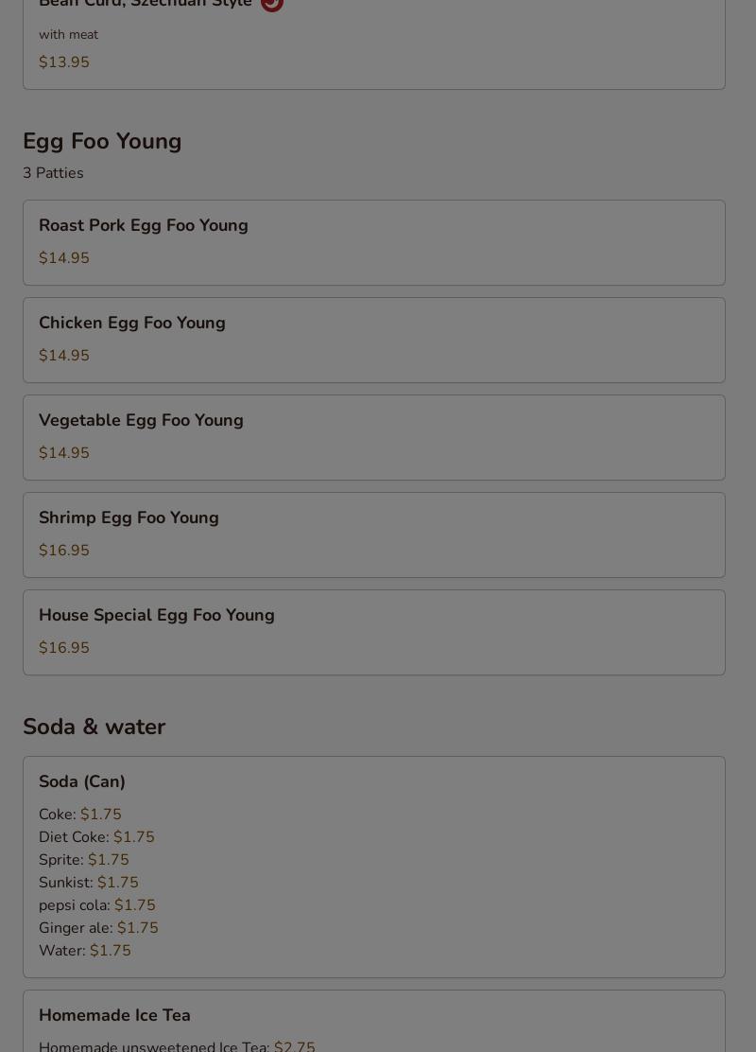Choose Vegetable Egg Foo Young

tap(141, 421)
